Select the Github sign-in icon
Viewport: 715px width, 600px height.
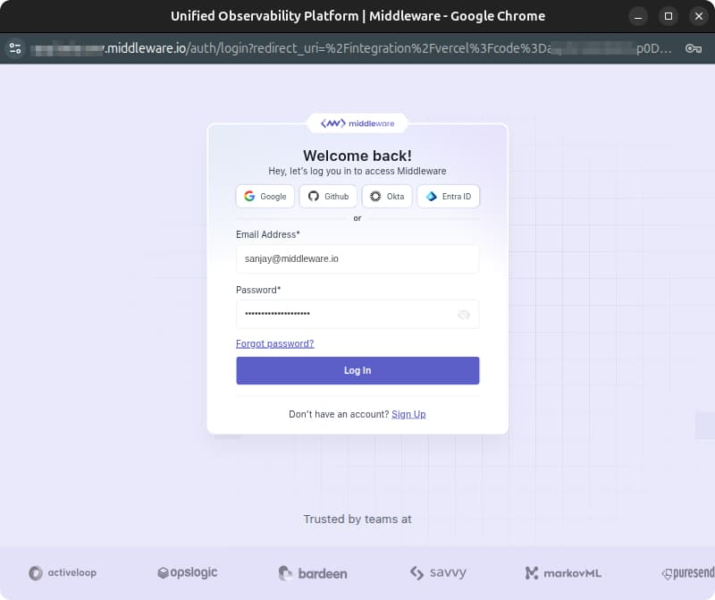(313, 196)
